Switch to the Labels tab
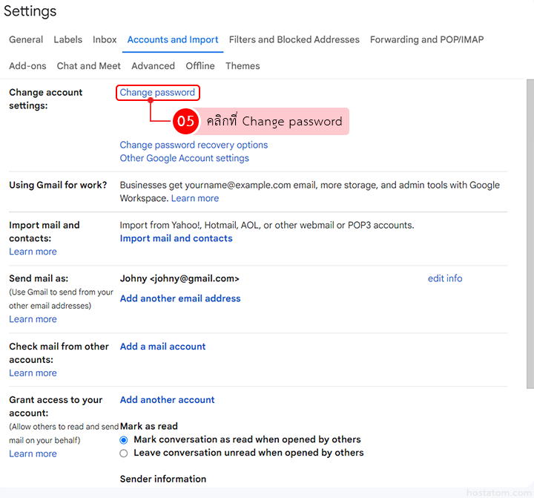This screenshot has width=534, height=498. [68, 40]
